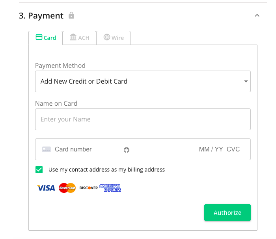Click the padlock icon beside Payment heading

tap(71, 15)
